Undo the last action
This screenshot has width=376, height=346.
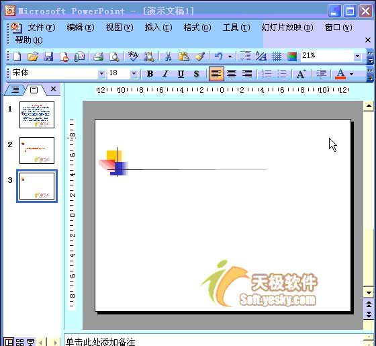click(218, 56)
